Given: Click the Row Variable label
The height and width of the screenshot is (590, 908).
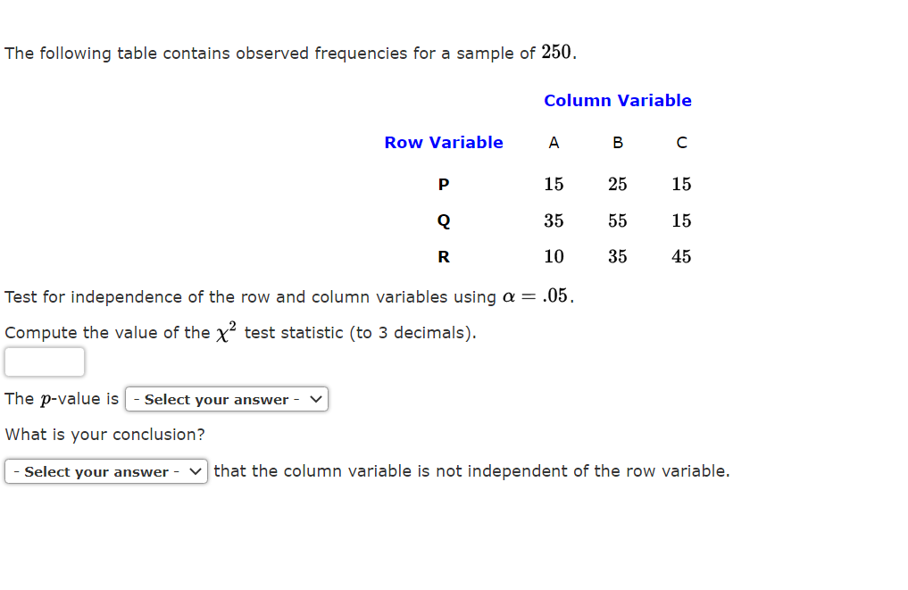Looking at the screenshot, I should (443, 142).
